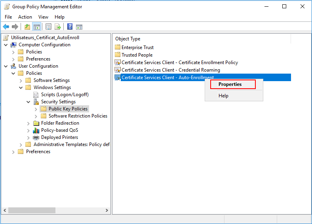
Task: Expand the Software Restriction Policies node
Action: [36, 116]
